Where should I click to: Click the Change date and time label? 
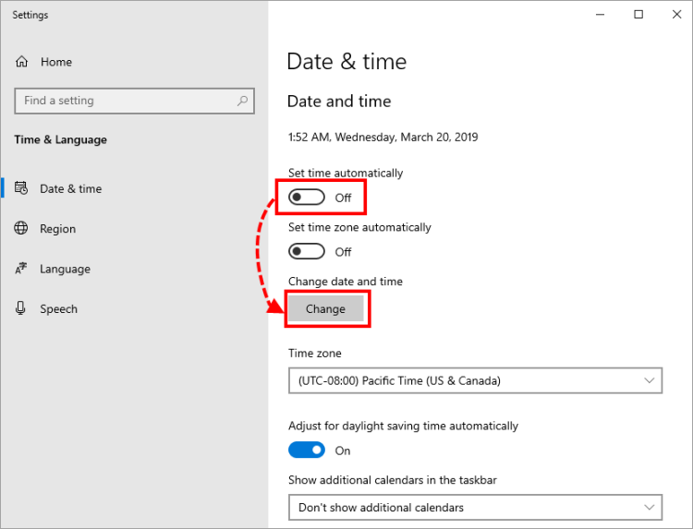(x=346, y=282)
